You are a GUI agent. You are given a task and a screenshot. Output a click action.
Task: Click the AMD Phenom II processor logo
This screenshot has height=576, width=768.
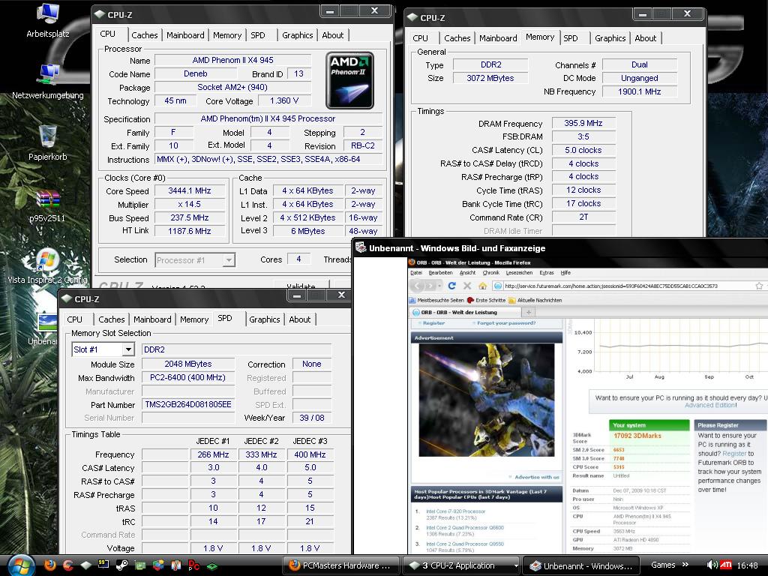coord(349,80)
